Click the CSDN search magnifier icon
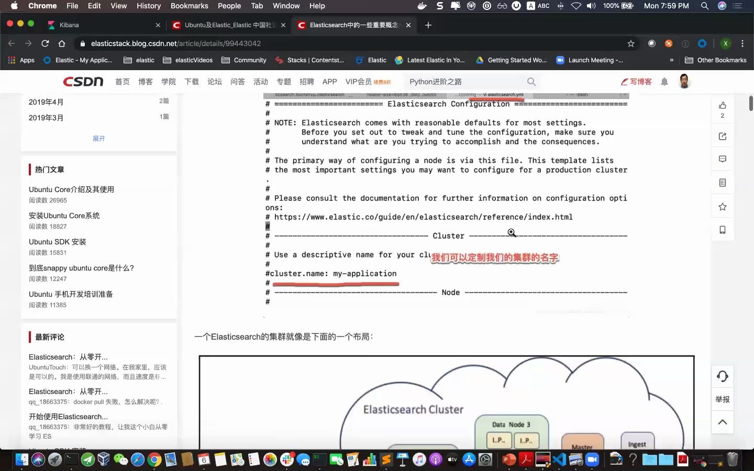This screenshot has height=471, width=754. pyautogui.click(x=531, y=82)
